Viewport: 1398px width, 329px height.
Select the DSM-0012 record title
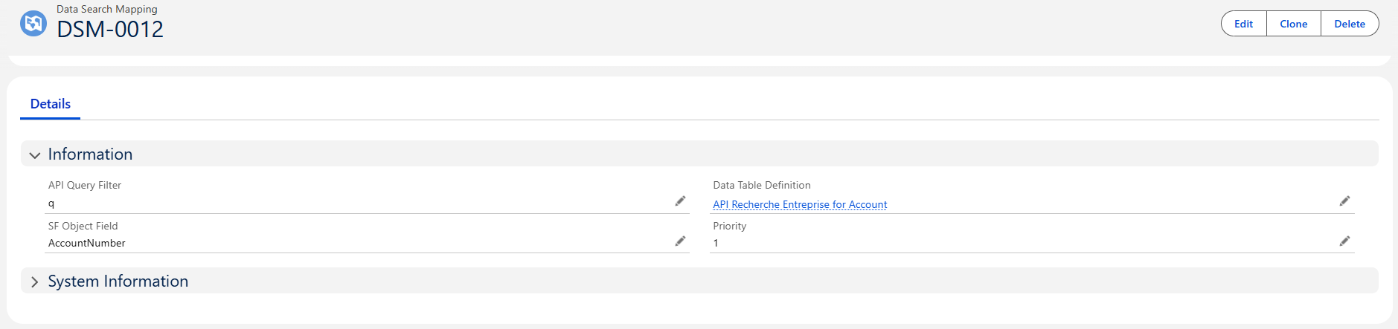click(110, 29)
